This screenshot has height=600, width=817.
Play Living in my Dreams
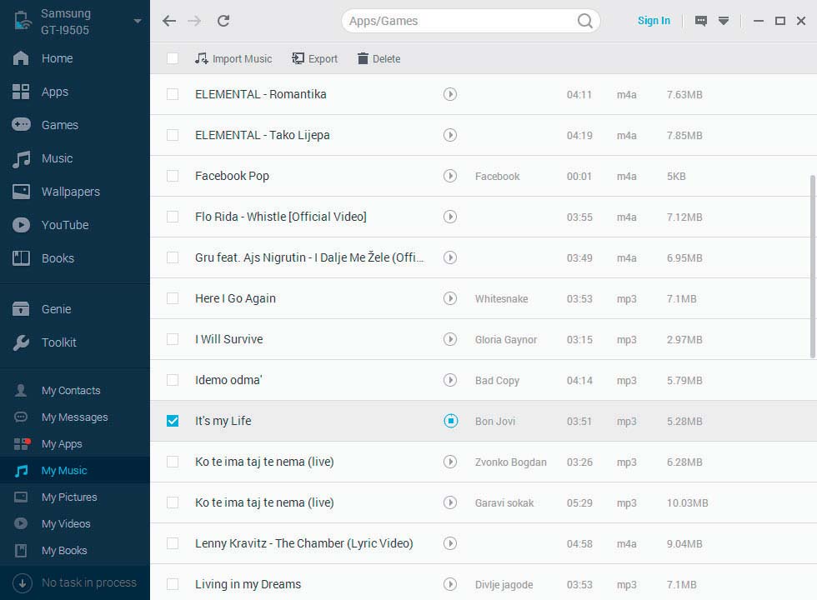coord(450,584)
